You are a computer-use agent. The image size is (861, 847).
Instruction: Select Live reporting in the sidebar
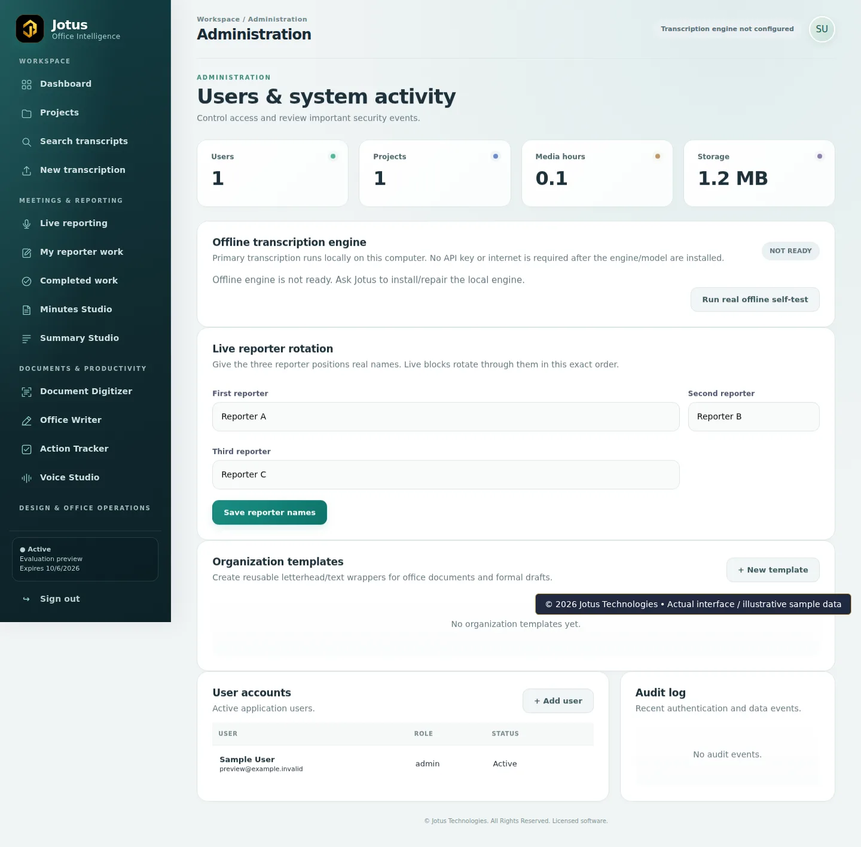click(86, 224)
